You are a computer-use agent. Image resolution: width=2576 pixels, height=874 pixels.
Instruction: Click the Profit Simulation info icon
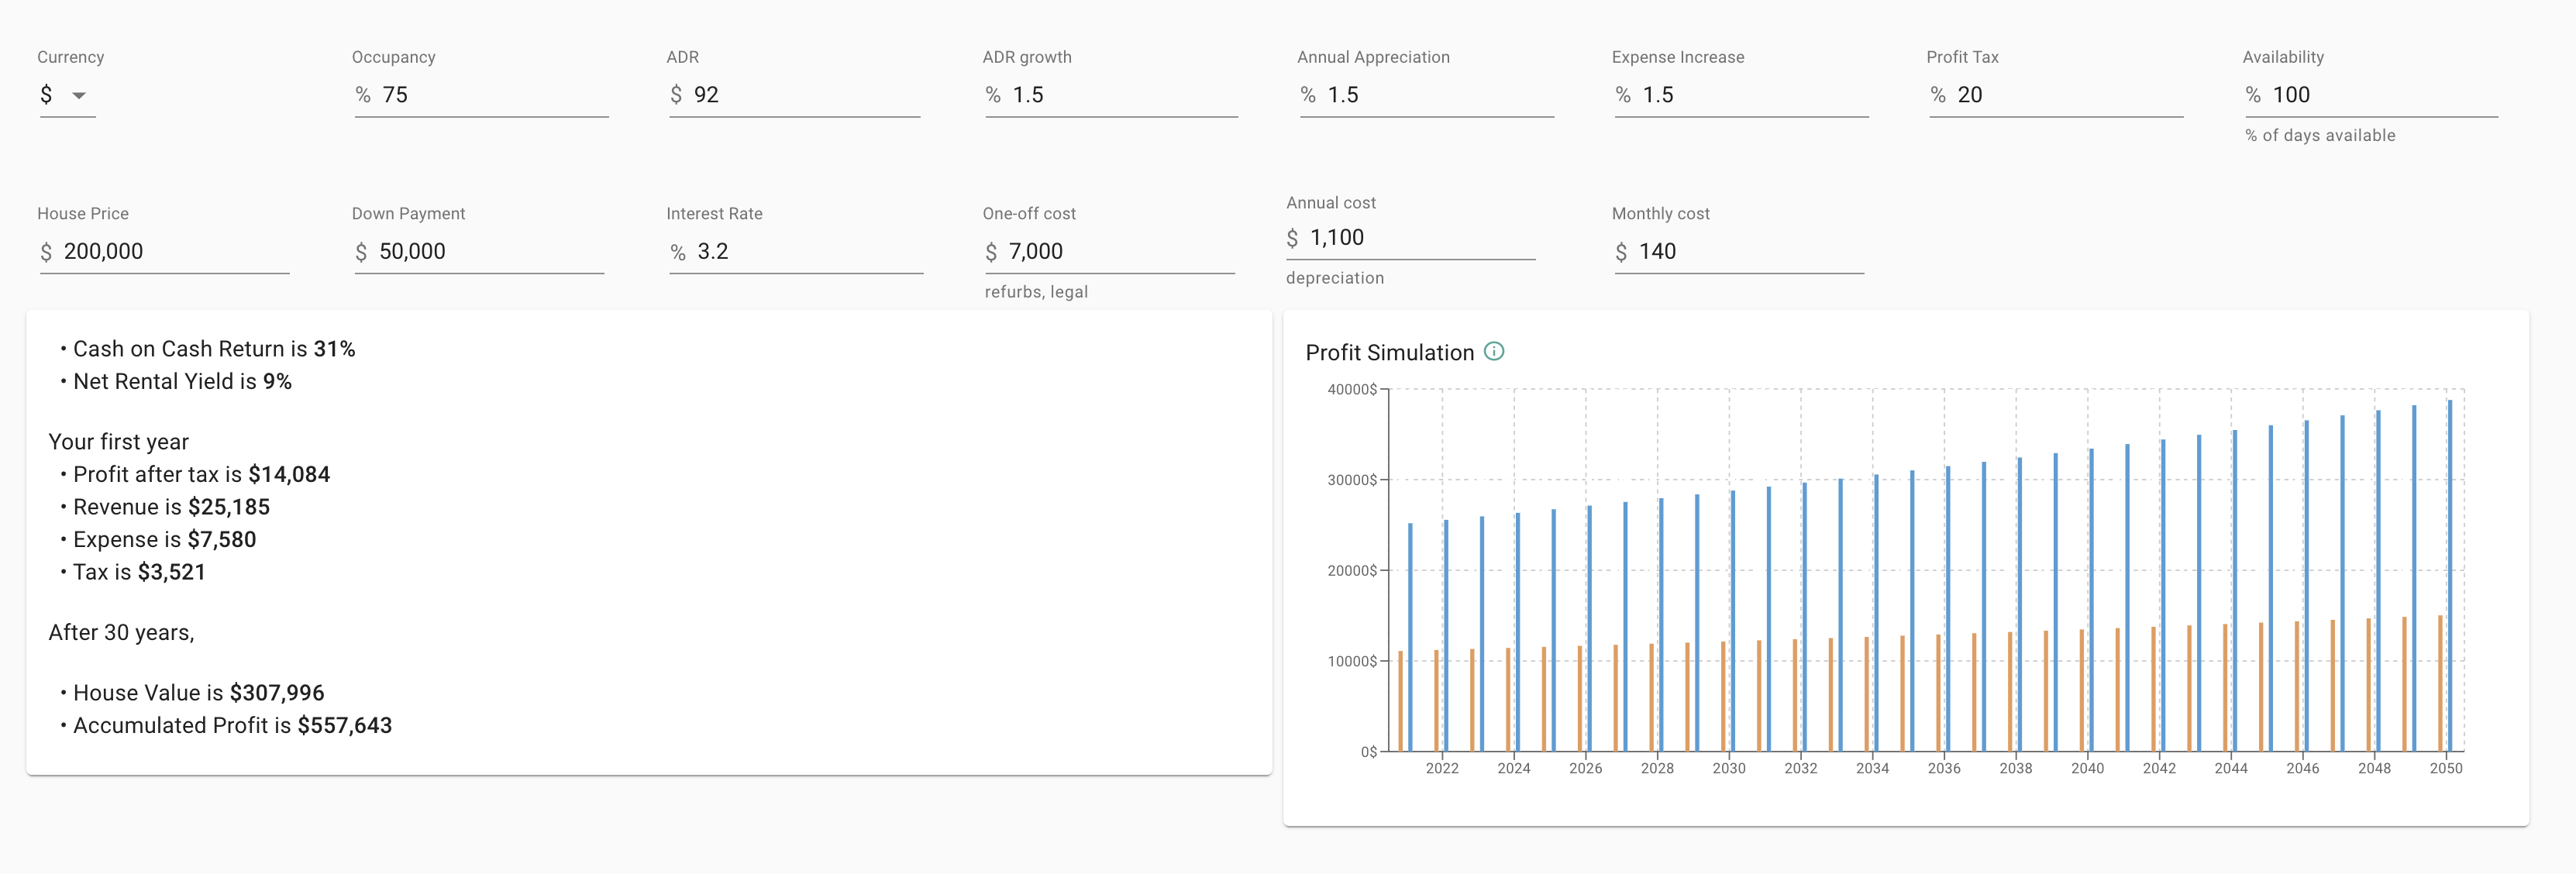click(1494, 351)
